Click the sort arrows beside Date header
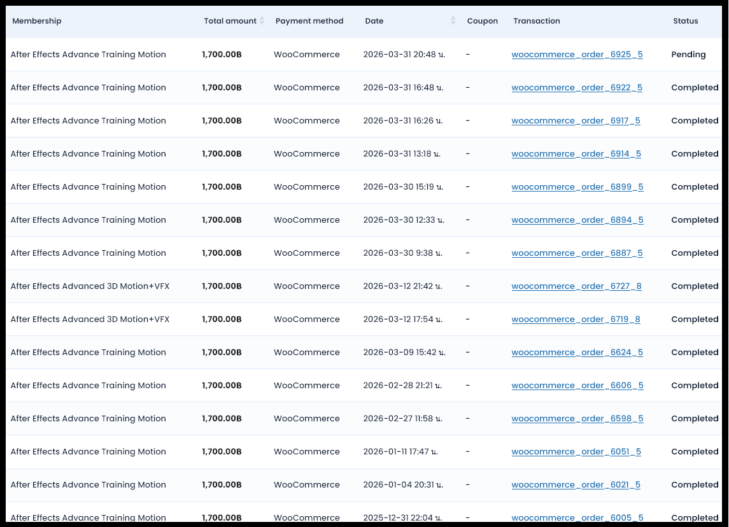The height and width of the screenshot is (527, 729). 453,21
